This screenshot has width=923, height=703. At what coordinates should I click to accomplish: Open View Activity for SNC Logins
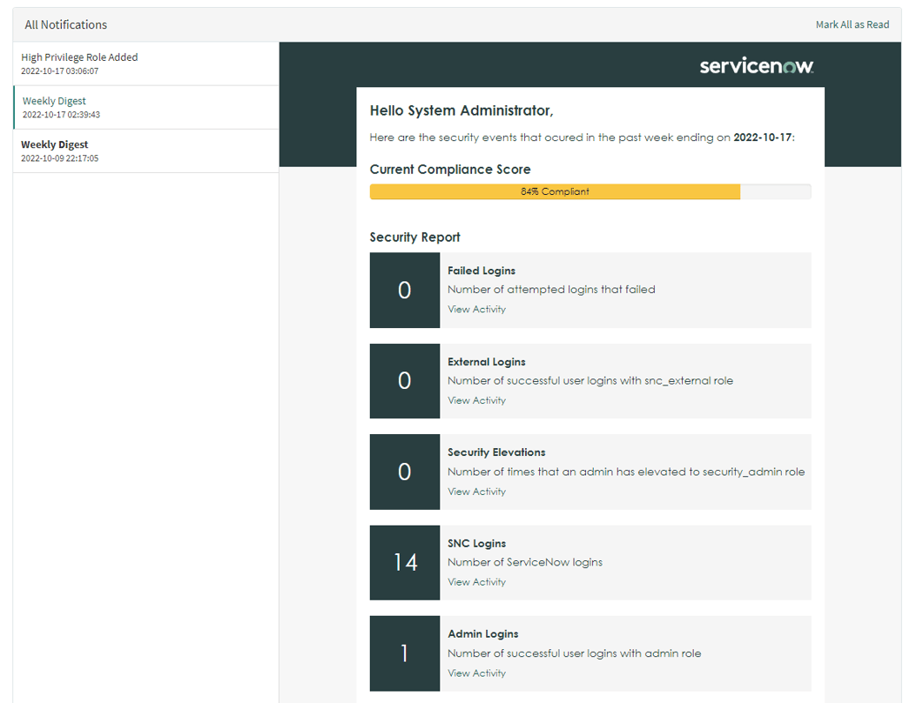click(476, 582)
